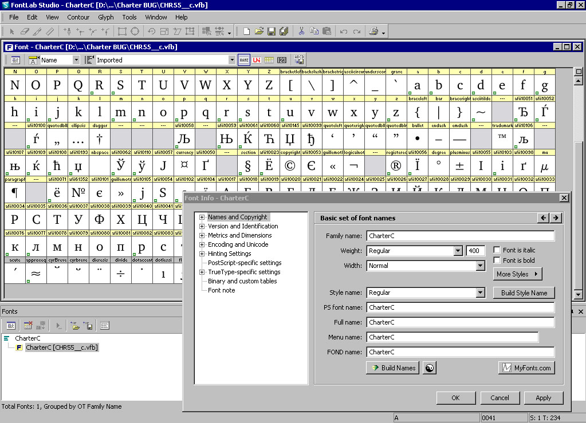Click OK in the Font Info dialog
Screen dimensions: 586x423
[456, 398]
